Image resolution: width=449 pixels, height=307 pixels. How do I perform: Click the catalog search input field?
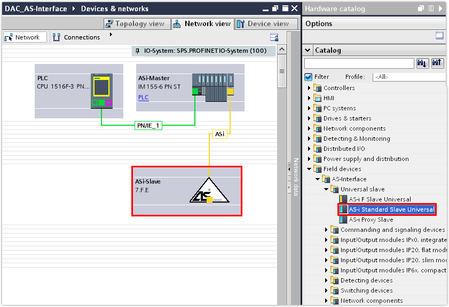coord(359,63)
